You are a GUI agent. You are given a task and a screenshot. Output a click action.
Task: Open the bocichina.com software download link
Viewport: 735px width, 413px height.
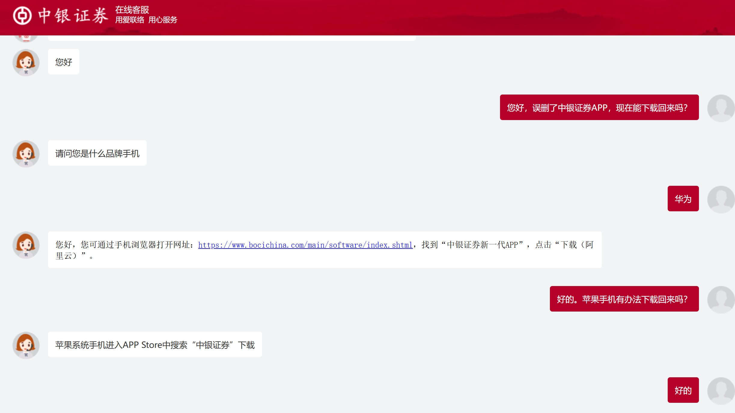pyautogui.click(x=305, y=245)
